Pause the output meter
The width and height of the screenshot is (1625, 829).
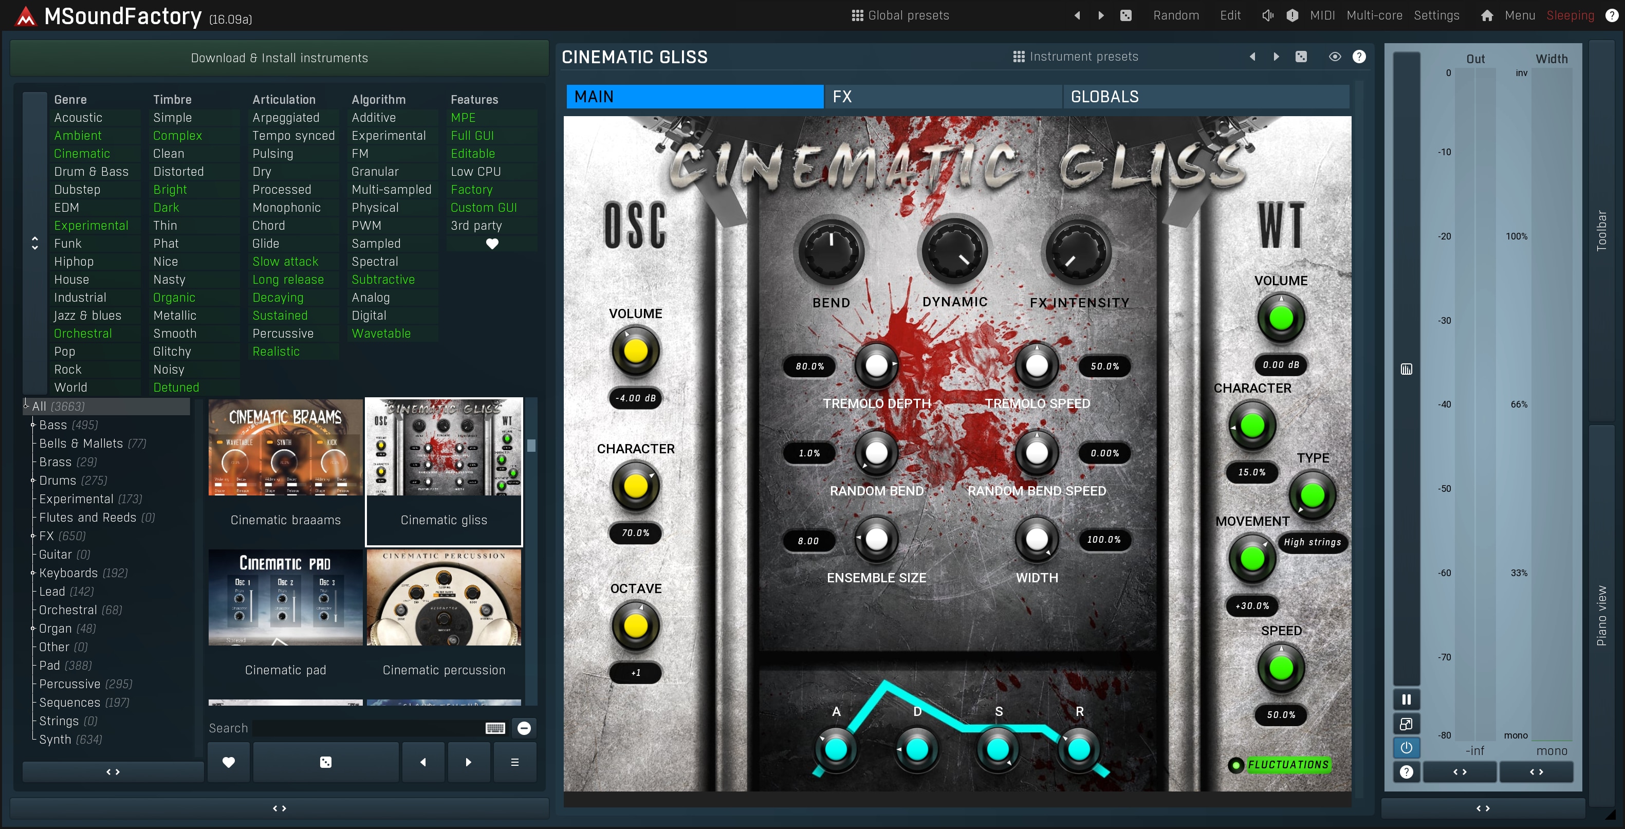(x=1406, y=699)
